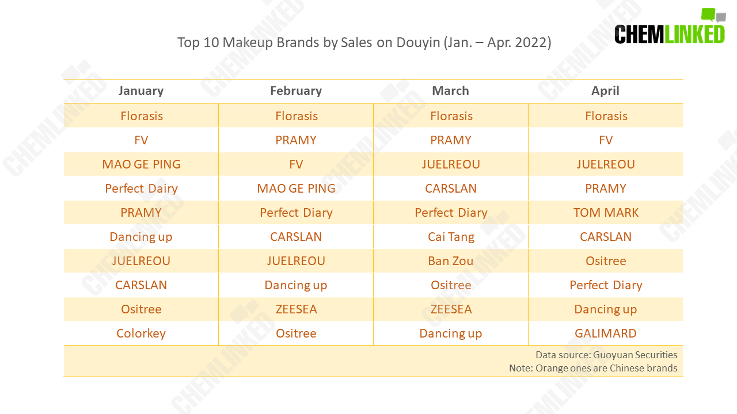The image size is (737, 414).
Task: Click ZEESEA in the February column
Action: pyautogui.click(x=297, y=309)
